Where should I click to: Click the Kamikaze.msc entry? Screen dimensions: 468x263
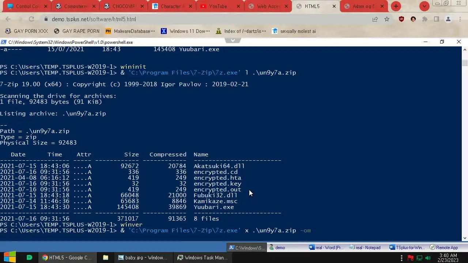click(215, 201)
